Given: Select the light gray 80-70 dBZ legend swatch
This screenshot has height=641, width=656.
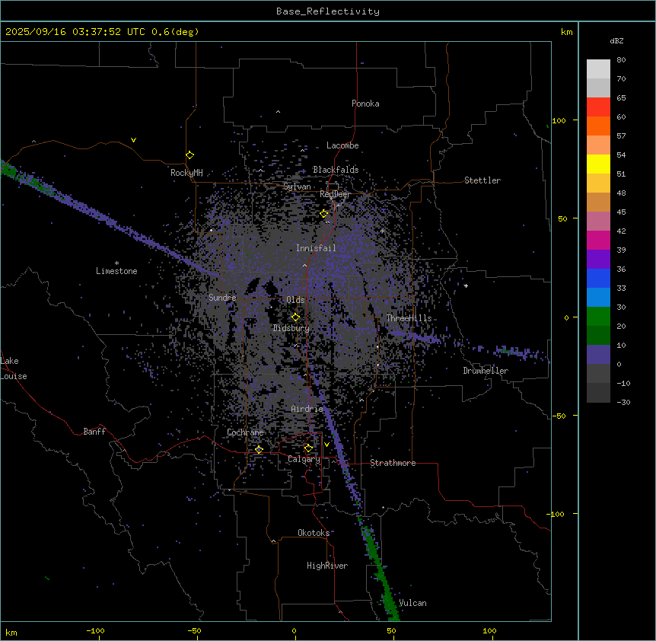Looking at the screenshot, I should click(598, 69).
